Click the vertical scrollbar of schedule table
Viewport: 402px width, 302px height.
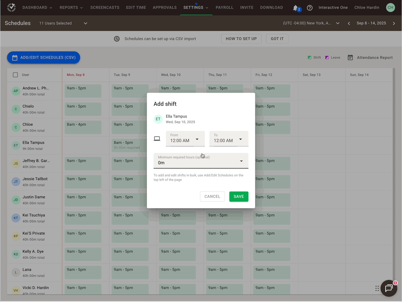coord(394,181)
